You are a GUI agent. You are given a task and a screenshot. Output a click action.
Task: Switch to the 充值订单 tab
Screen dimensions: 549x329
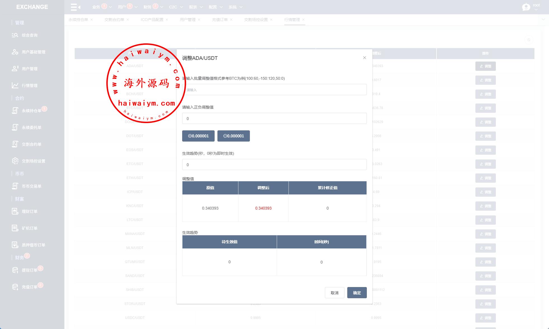[x=220, y=20]
